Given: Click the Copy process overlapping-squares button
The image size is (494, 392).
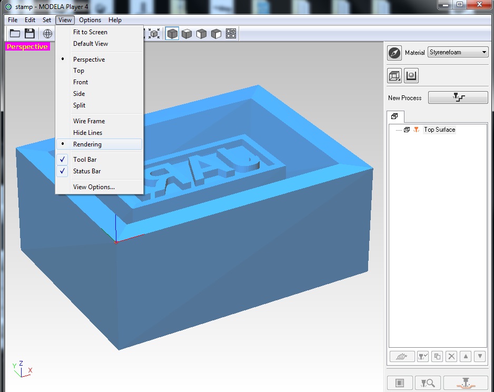Looking at the screenshot, I should tap(437, 356).
